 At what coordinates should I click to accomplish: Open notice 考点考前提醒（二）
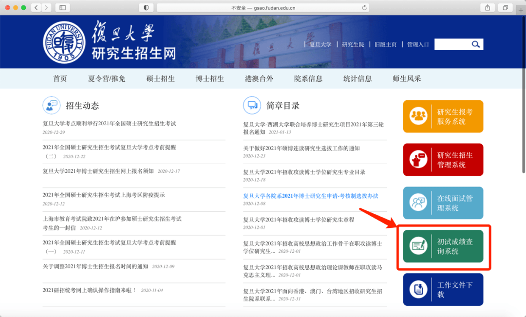tap(109, 151)
